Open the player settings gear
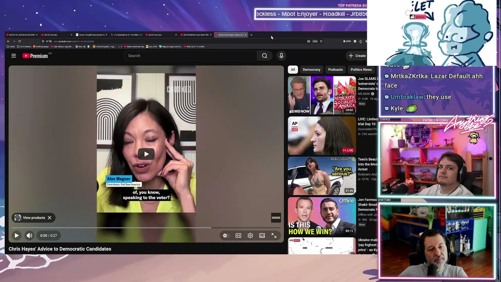501x282 pixels. (250, 235)
